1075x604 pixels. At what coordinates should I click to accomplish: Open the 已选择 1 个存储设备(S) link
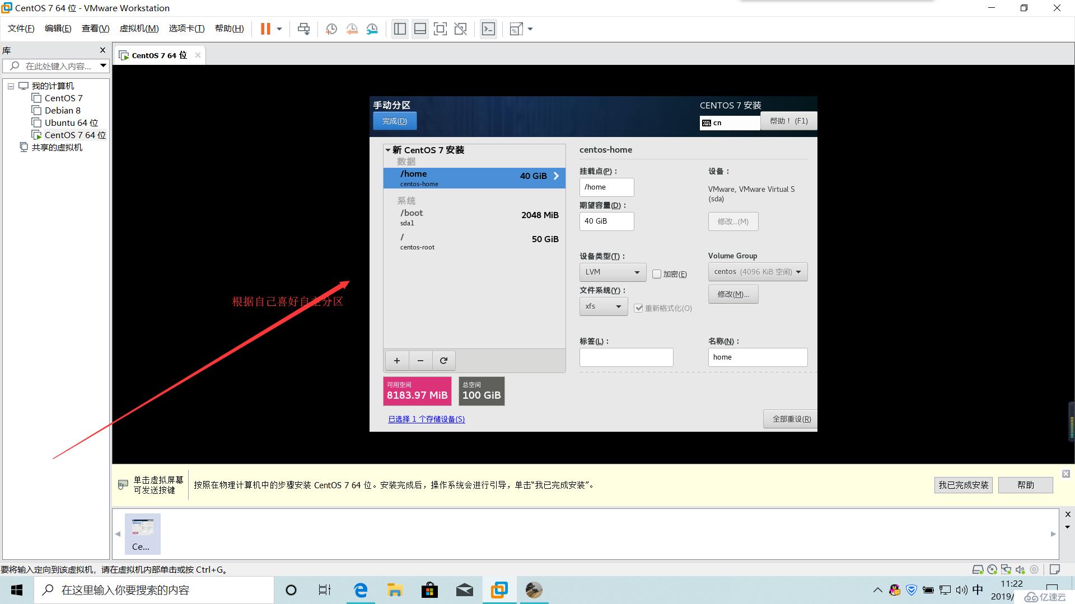(427, 419)
